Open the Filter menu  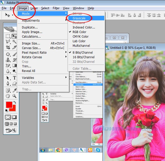(x=56, y=8)
